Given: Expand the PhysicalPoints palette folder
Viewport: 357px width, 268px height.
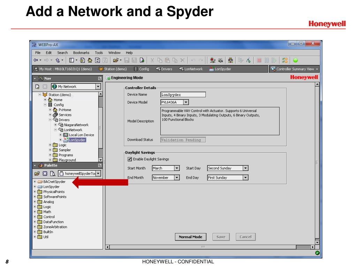Looking at the screenshot, I should point(35,192).
